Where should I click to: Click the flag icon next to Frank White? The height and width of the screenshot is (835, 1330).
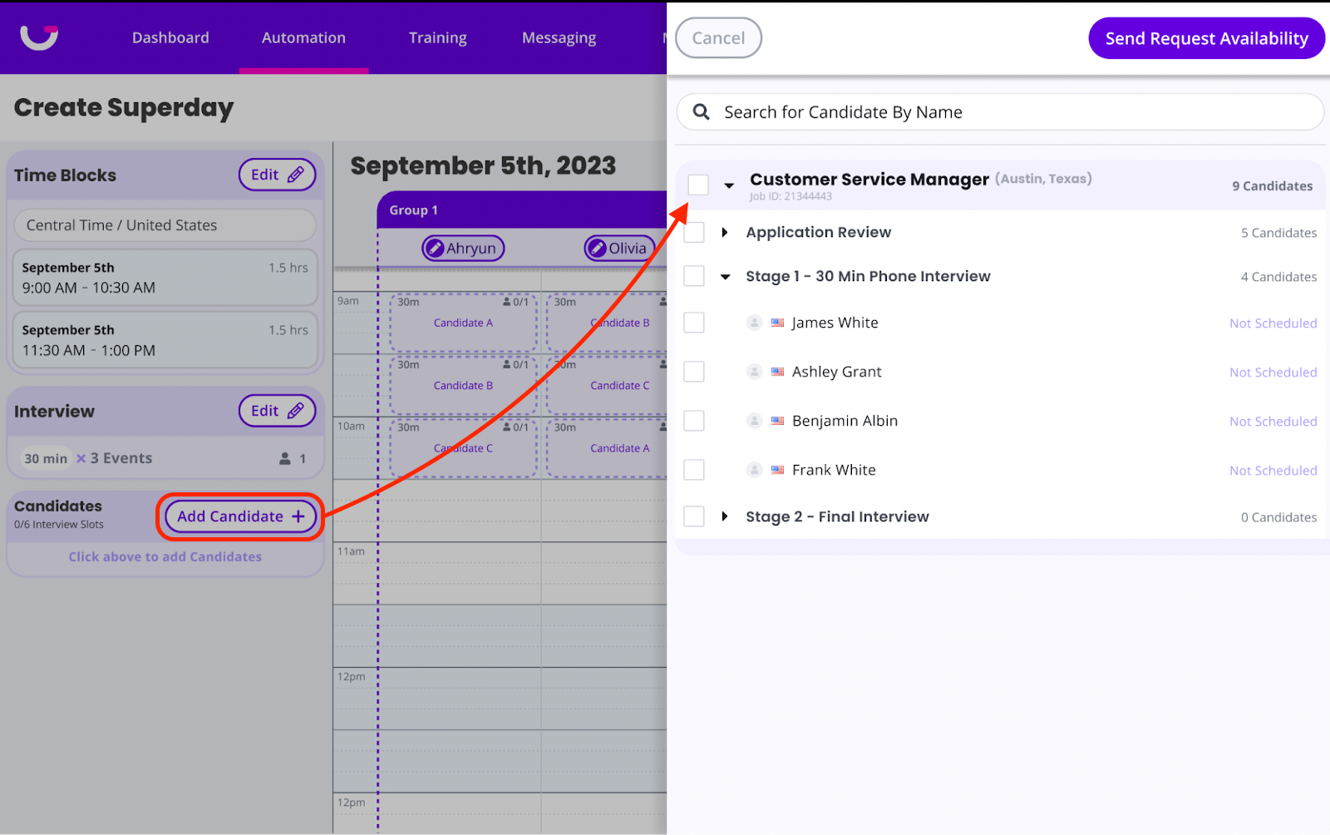click(777, 470)
